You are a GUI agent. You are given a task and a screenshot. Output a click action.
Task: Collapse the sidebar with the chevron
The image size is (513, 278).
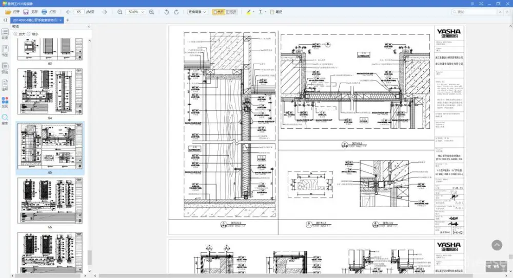[x=5, y=20]
